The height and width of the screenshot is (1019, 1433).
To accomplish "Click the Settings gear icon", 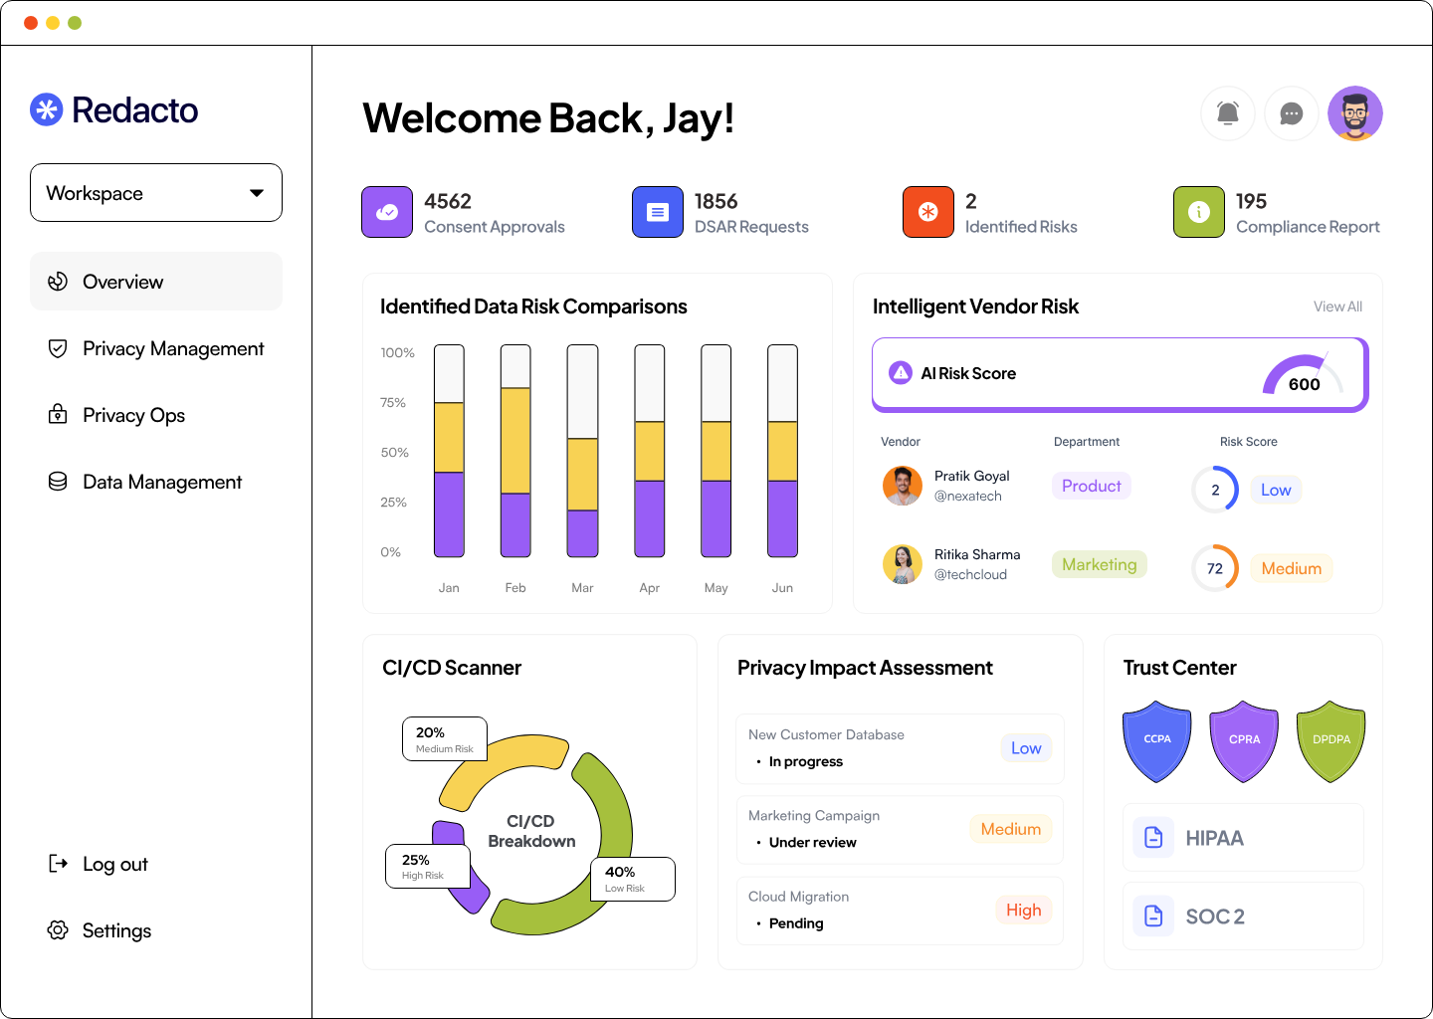I will tap(58, 930).
